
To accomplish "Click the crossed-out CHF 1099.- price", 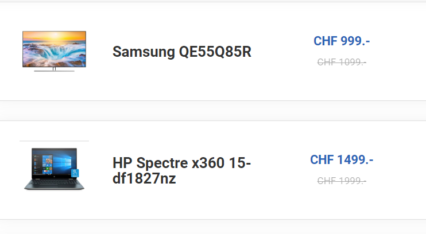I will pos(342,62).
